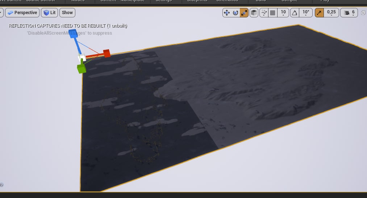Viewport: 367px width, 198px height.
Task: Open the Perspective view mode menu
Action: click(22, 13)
